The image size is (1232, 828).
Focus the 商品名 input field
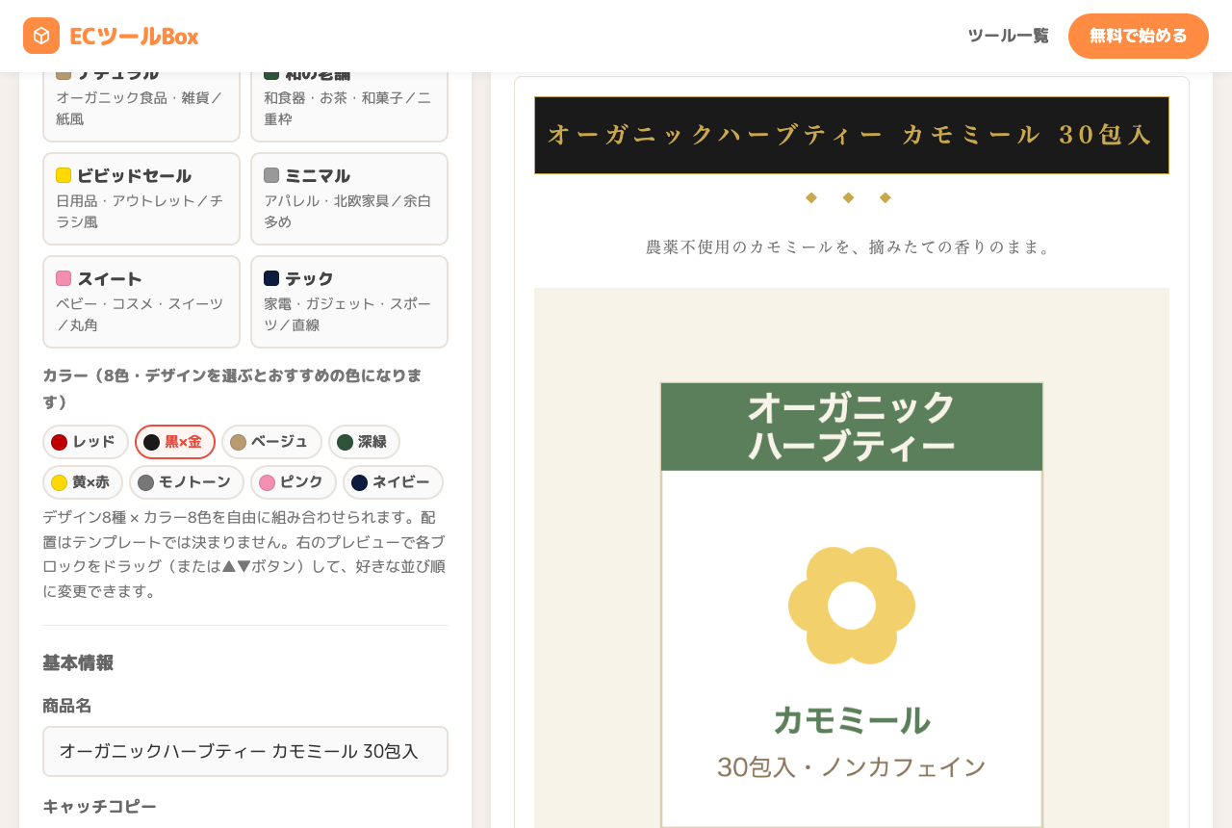tap(245, 752)
